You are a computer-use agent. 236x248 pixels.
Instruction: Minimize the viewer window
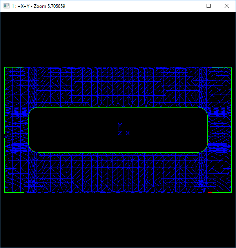click(x=191, y=6)
